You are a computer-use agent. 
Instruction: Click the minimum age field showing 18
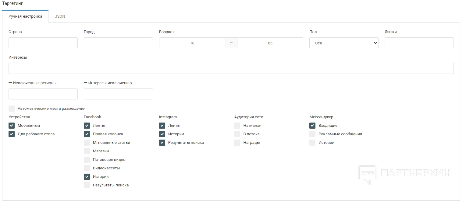click(x=192, y=43)
